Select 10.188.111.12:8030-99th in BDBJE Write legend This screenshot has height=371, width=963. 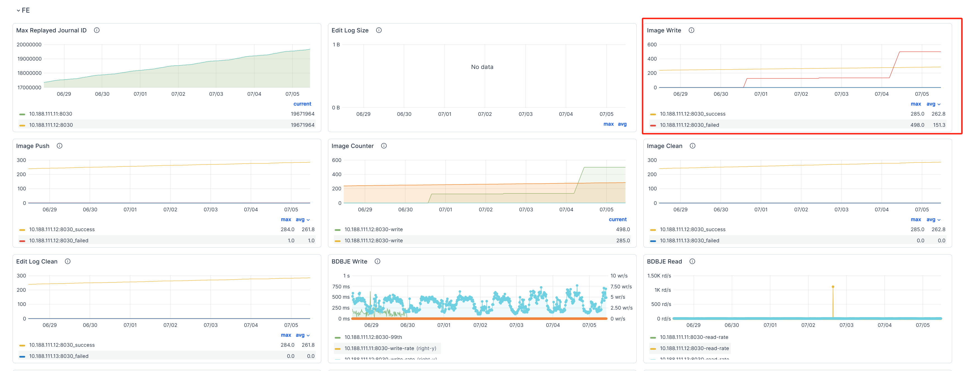(373, 337)
